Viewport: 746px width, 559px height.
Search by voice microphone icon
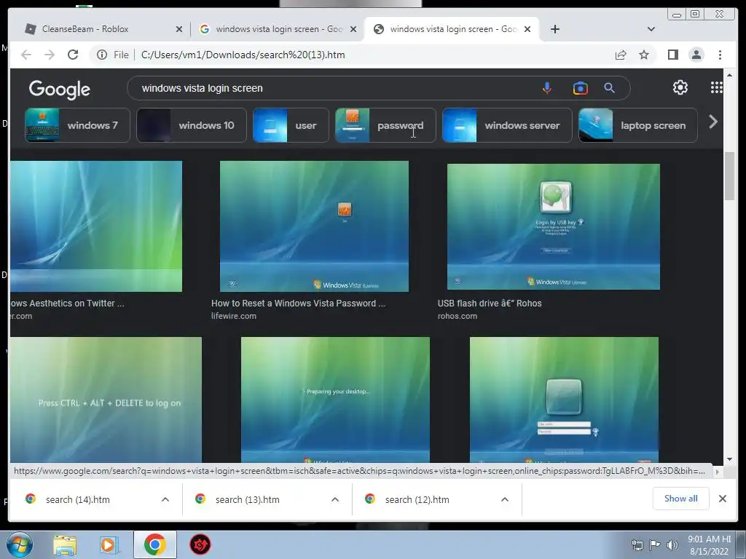click(x=547, y=88)
